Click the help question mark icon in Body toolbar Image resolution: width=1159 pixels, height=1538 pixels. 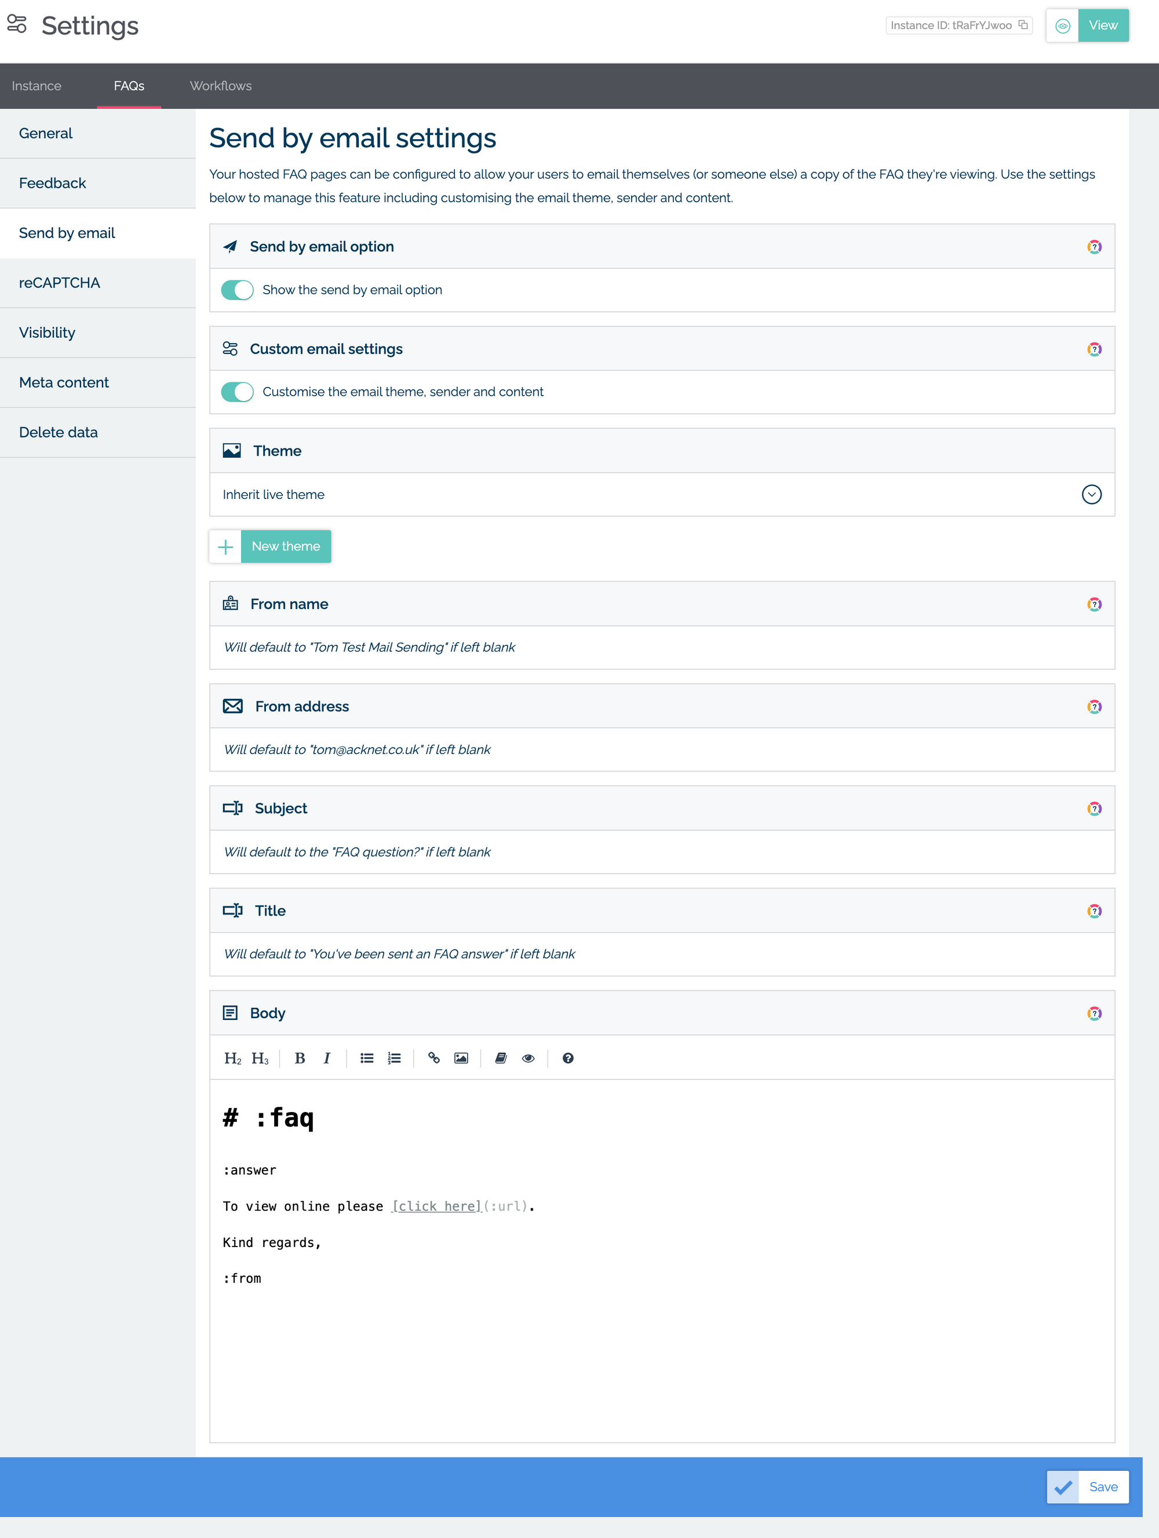(x=566, y=1058)
